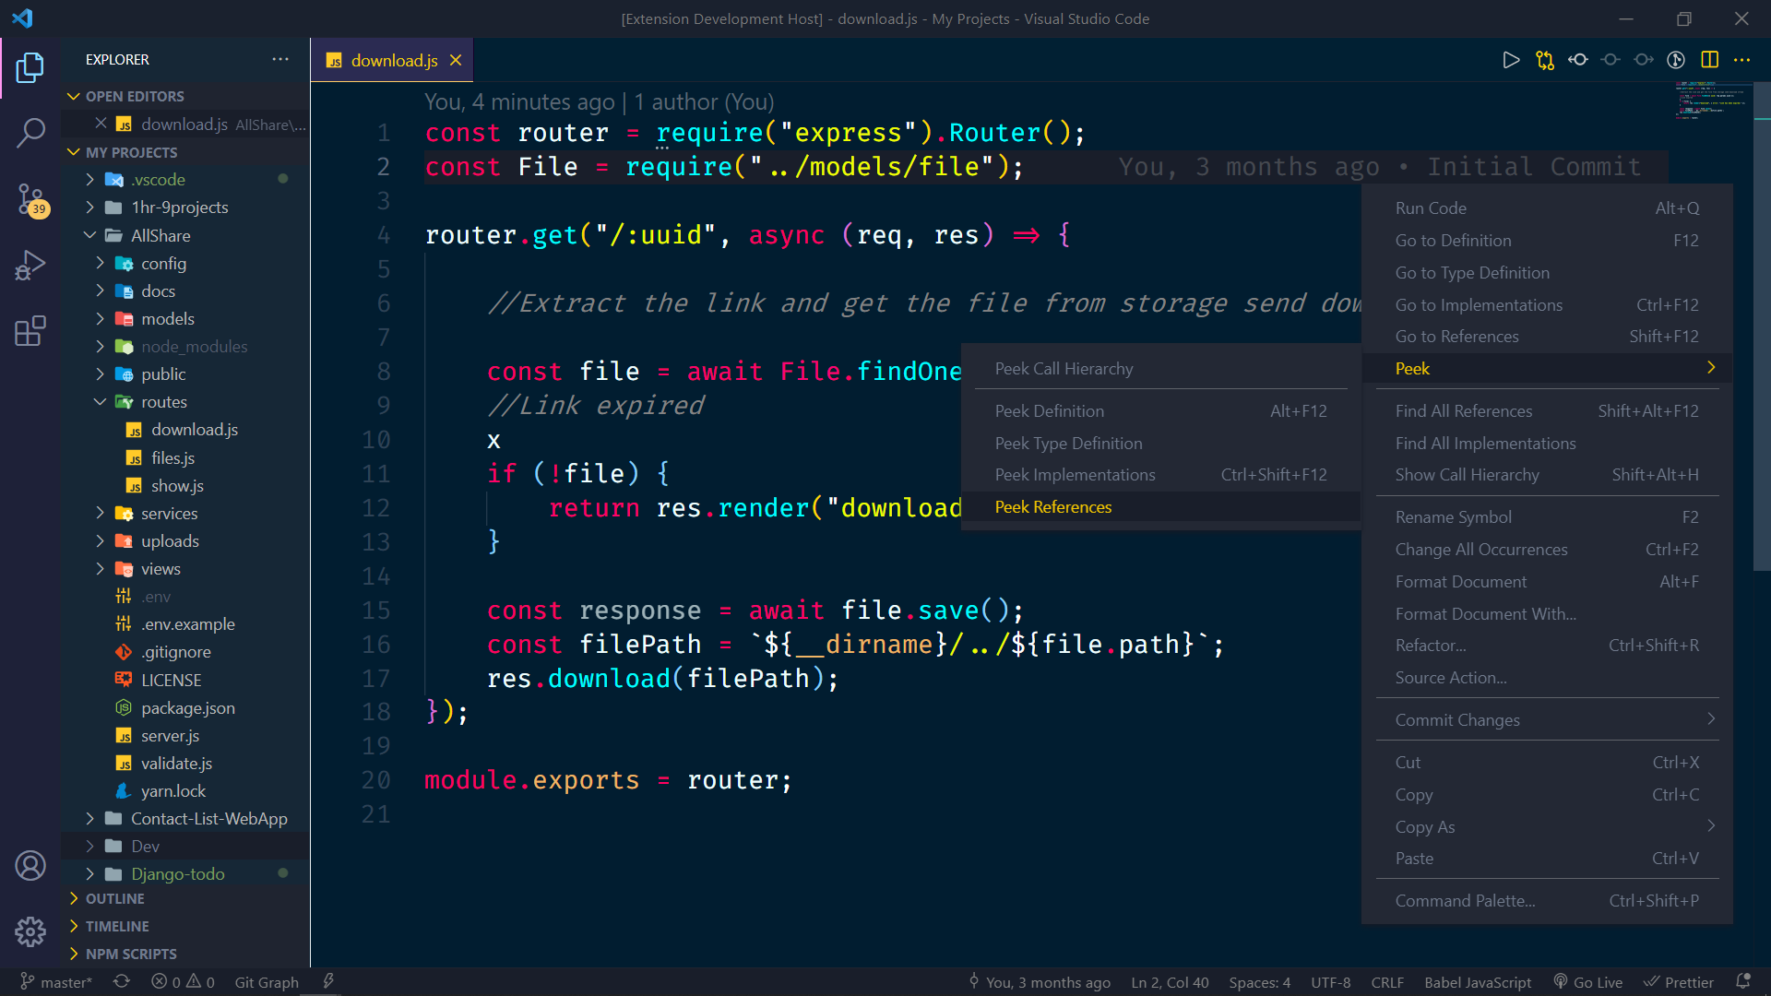Choose Rename Symbol in context menu
The image size is (1771, 996).
pos(1453,517)
